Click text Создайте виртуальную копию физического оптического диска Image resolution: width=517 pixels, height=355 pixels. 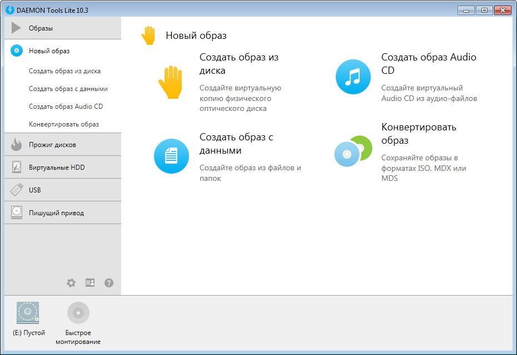tap(240, 98)
